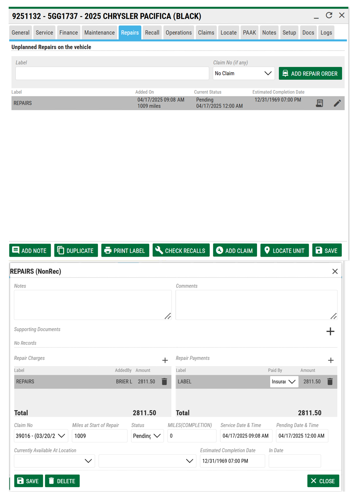Viewport: 350px width, 495px height.
Task: Open the repair order details document icon
Action: [x=320, y=103]
